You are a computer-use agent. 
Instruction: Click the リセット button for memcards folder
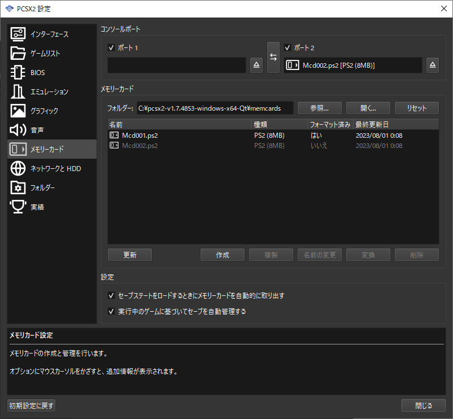click(x=416, y=107)
